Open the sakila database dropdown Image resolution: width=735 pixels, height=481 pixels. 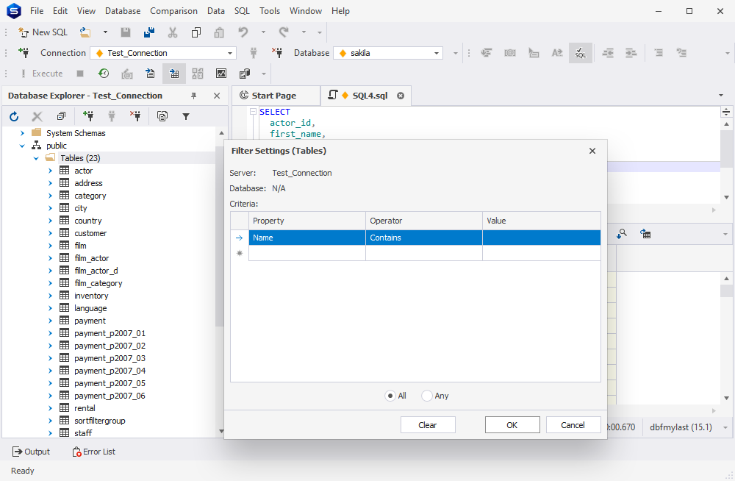point(437,53)
